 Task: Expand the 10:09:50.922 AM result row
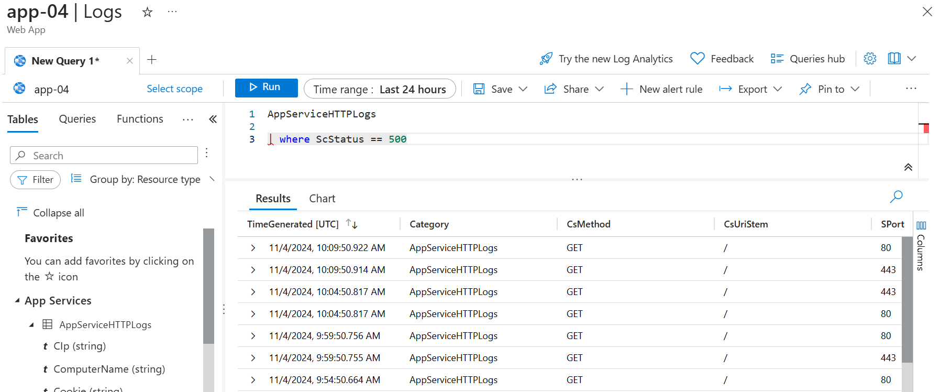click(253, 248)
